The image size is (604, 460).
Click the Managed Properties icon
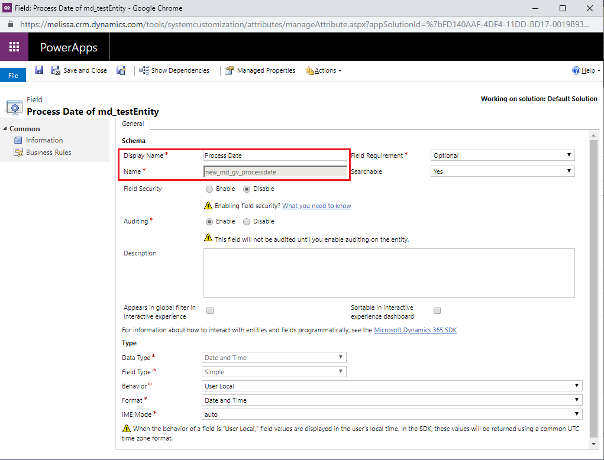tap(230, 70)
